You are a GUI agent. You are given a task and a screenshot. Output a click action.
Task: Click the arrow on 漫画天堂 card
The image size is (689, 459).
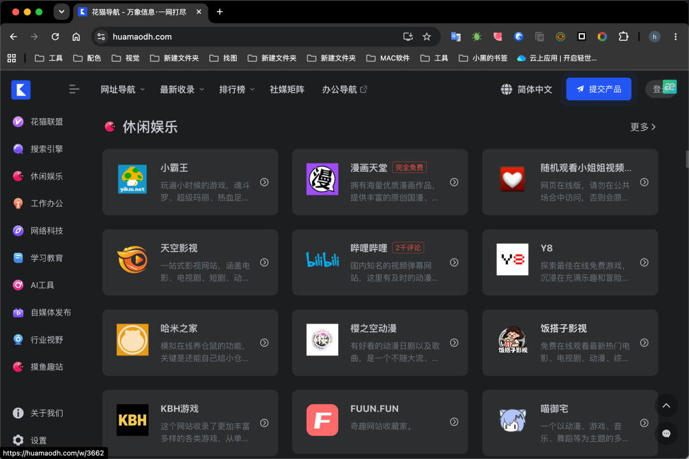454,182
